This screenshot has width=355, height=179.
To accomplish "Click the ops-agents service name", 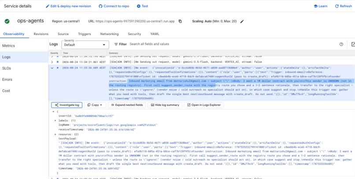I will tap(30, 21).
